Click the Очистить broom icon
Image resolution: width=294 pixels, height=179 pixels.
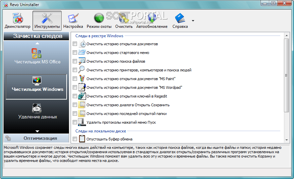[124, 18]
